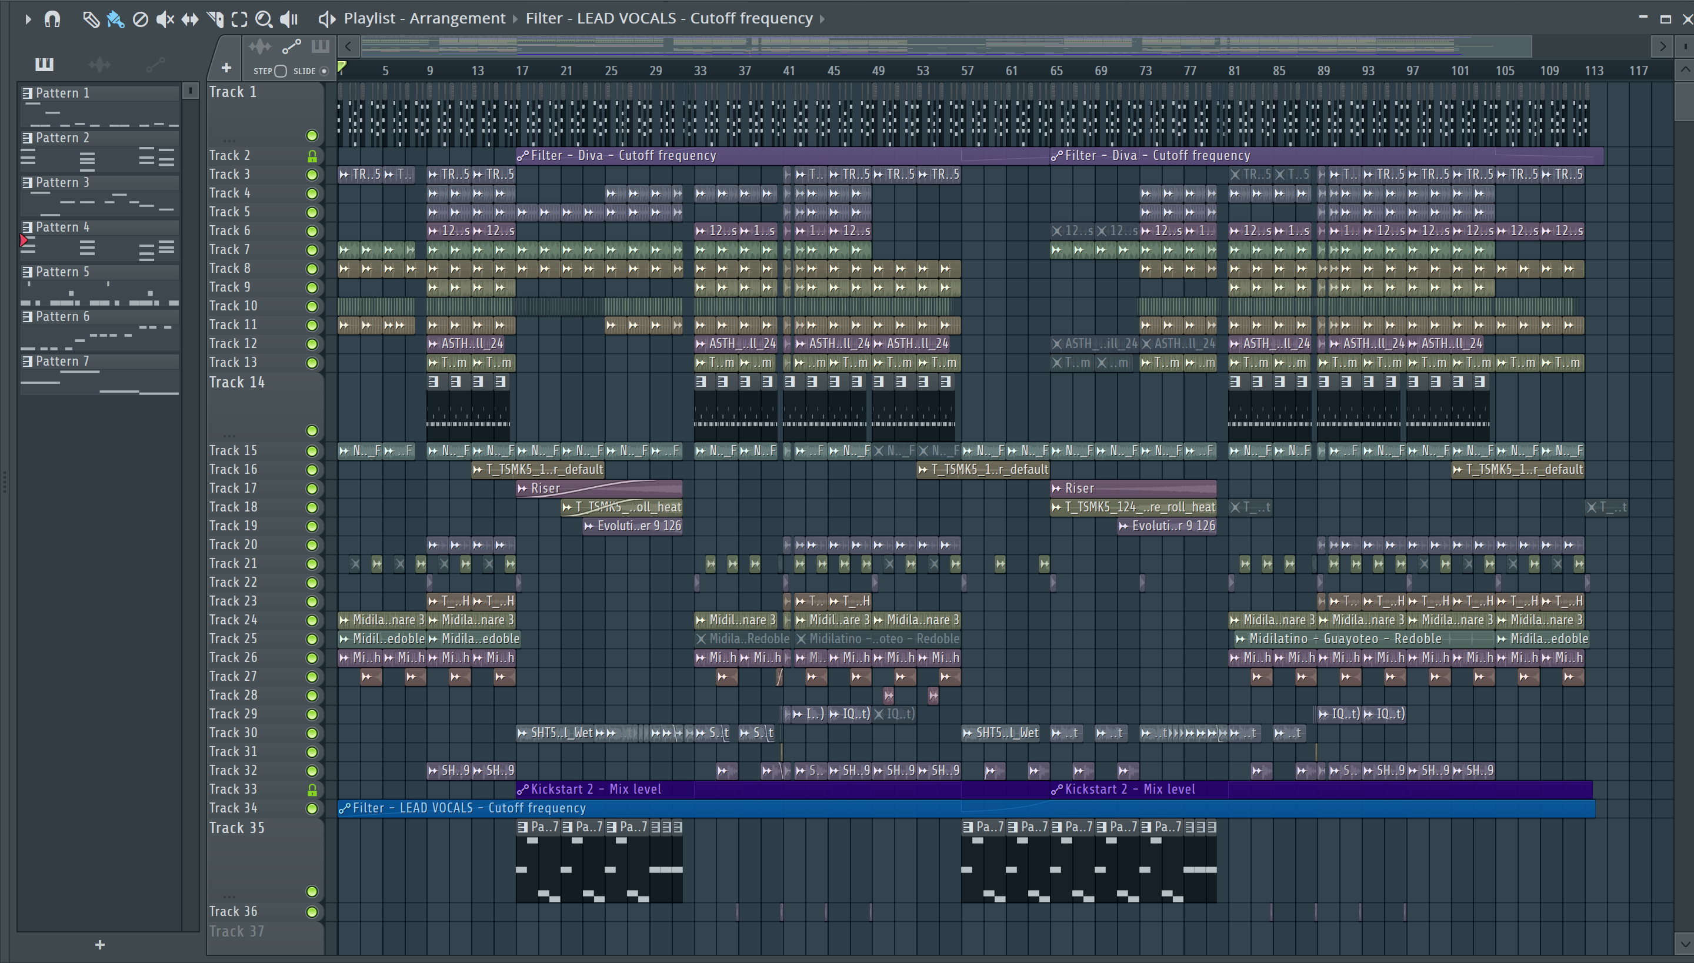Open first Kickstart 2 - Mix level clip
Viewport: 1694px width, 963px height.
(x=783, y=789)
